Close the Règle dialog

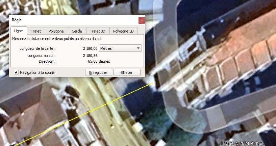pos(142,20)
